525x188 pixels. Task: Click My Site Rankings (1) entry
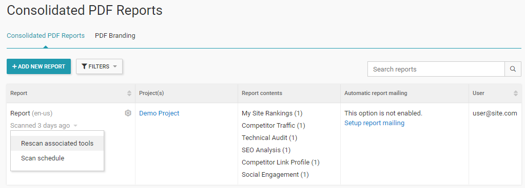(272, 113)
